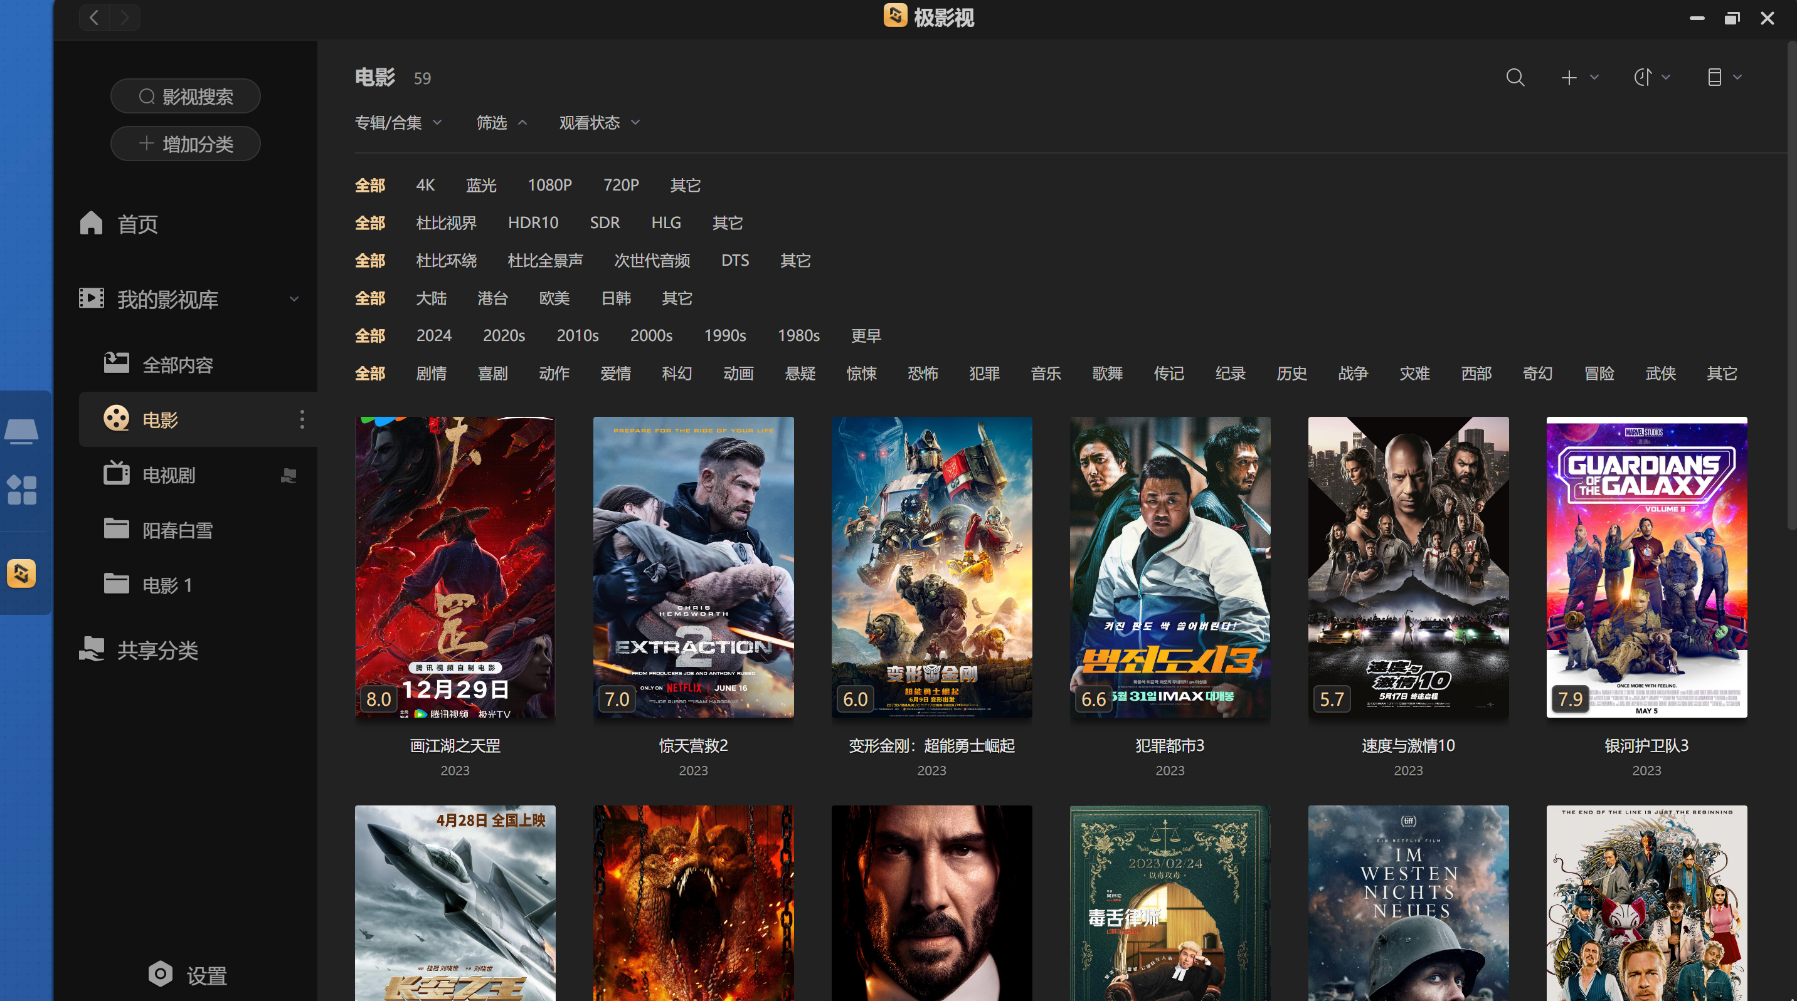Click the shared icon next to 电视剧
This screenshot has width=1797, height=1001.
point(289,475)
